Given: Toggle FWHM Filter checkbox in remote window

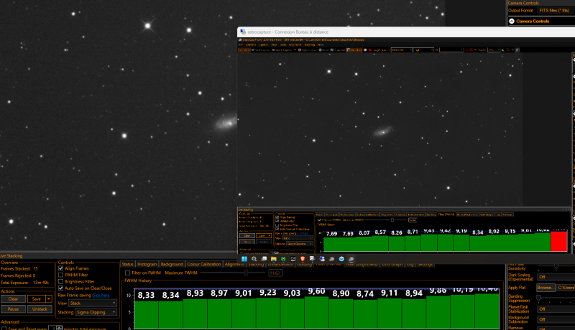Looking at the screenshot, I should click(x=277, y=221).
